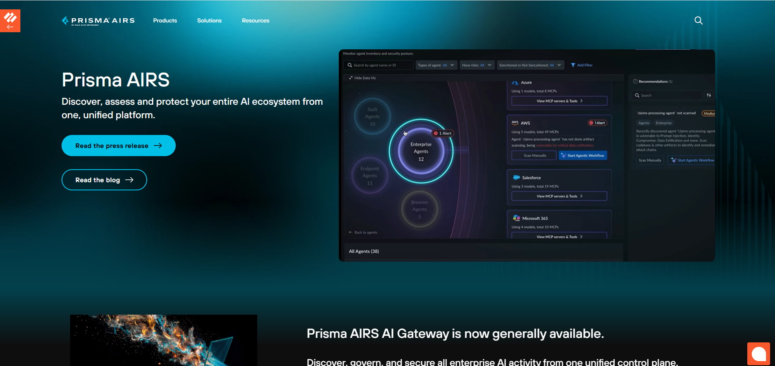This screenshot has width=775, height=366.
Task: Click the 1 Alert badge on Enterprise Agents
Action: pyautogui.click(x=443, y=133)
